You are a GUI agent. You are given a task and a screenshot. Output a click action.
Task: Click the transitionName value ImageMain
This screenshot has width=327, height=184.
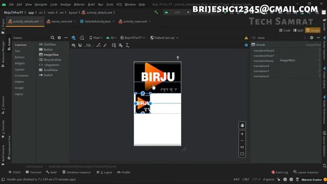[x=287, y=60]
